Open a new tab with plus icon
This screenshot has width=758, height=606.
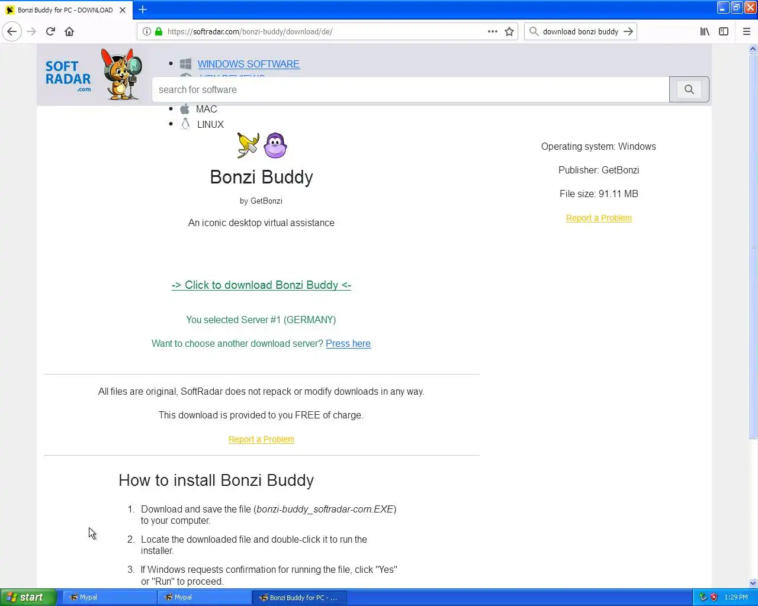pyautogui.click(x=143, y=9)
